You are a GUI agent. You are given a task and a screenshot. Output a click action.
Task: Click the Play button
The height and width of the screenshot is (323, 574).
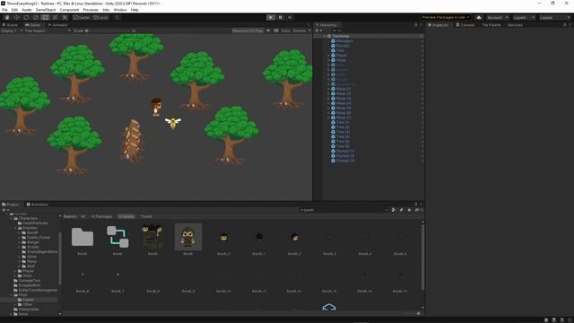pyautogui.click(x=271, y=17)
